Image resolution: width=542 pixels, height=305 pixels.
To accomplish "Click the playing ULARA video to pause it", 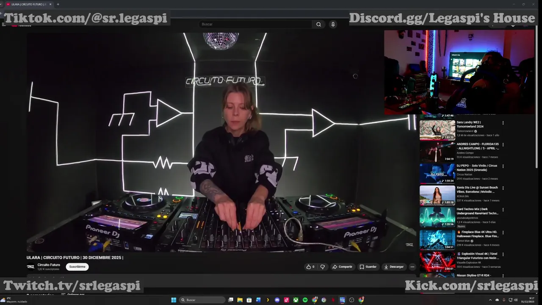I will [221, 142].
